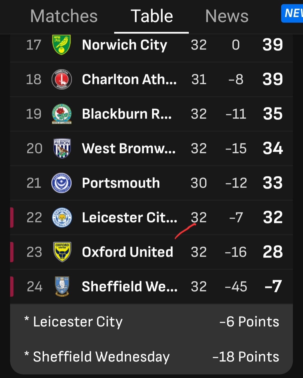Tap the Leicester City fox crest
303x378 pixels.
(x=62, y=217)
